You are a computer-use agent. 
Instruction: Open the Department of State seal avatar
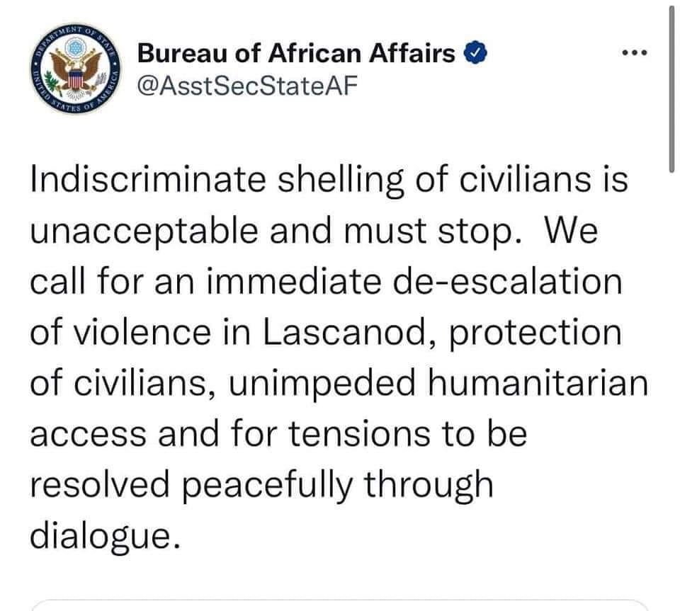[x=76, y=69]
